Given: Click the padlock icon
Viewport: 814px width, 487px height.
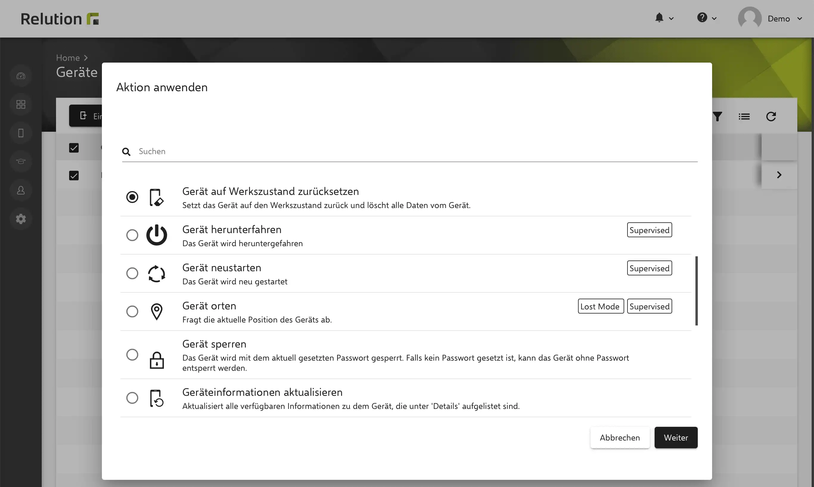Looking at the screenshot, I should click(157, 360).
